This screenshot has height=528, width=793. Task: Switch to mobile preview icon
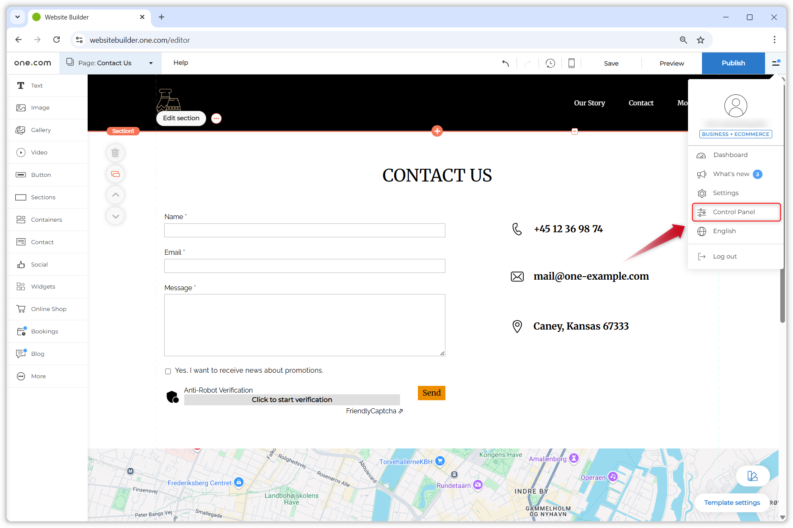point(571,63)
